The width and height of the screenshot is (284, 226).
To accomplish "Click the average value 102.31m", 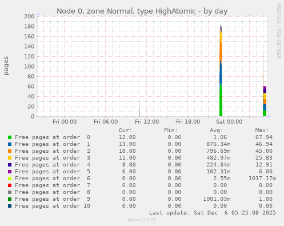I will tap(218, 172).
